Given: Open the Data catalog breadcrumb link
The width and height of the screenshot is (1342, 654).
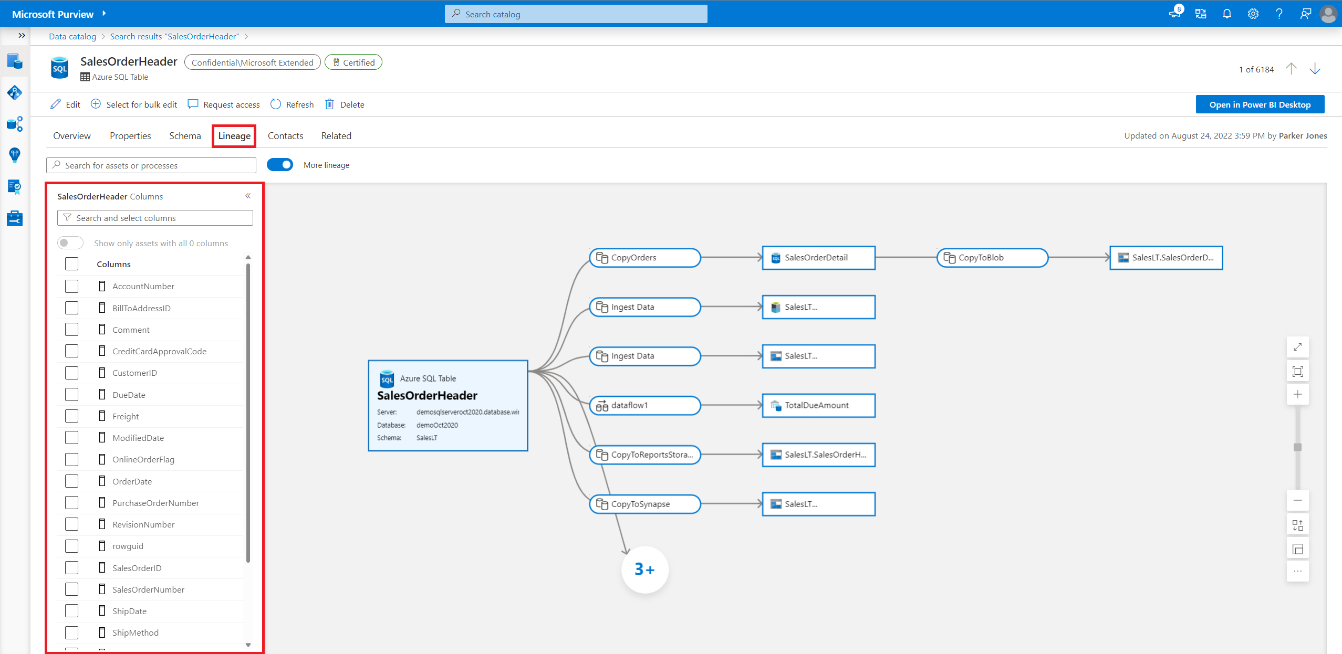Looking at the screenshot, I should coord(72,36).
